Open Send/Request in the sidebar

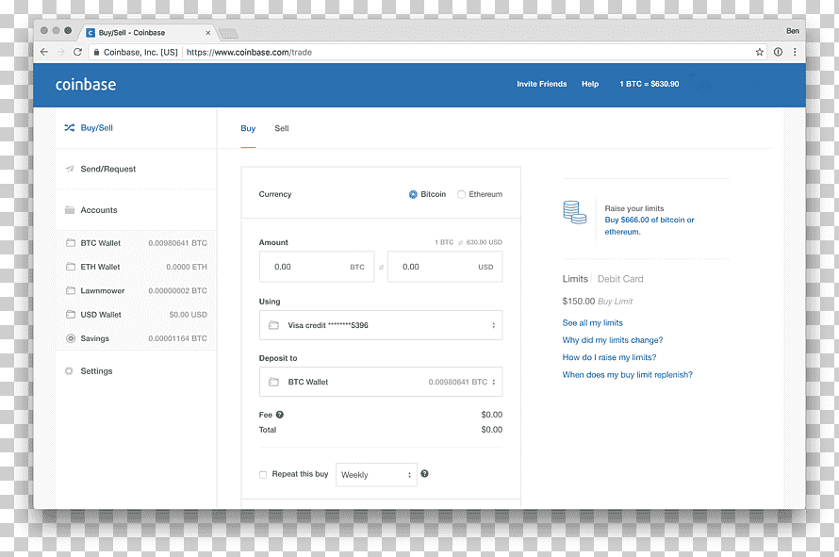[x=136, y=169]
